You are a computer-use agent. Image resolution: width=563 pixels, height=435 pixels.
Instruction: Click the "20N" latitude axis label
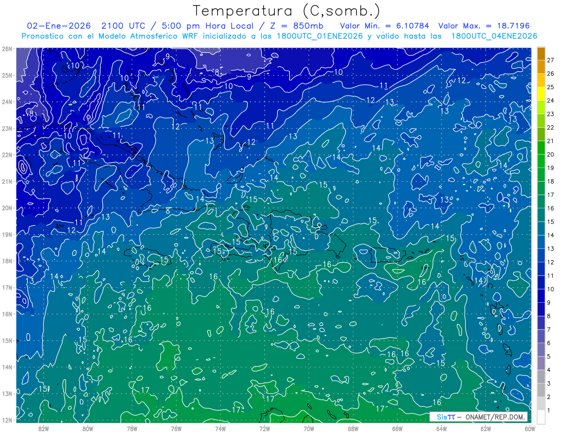tap(7, 208)
